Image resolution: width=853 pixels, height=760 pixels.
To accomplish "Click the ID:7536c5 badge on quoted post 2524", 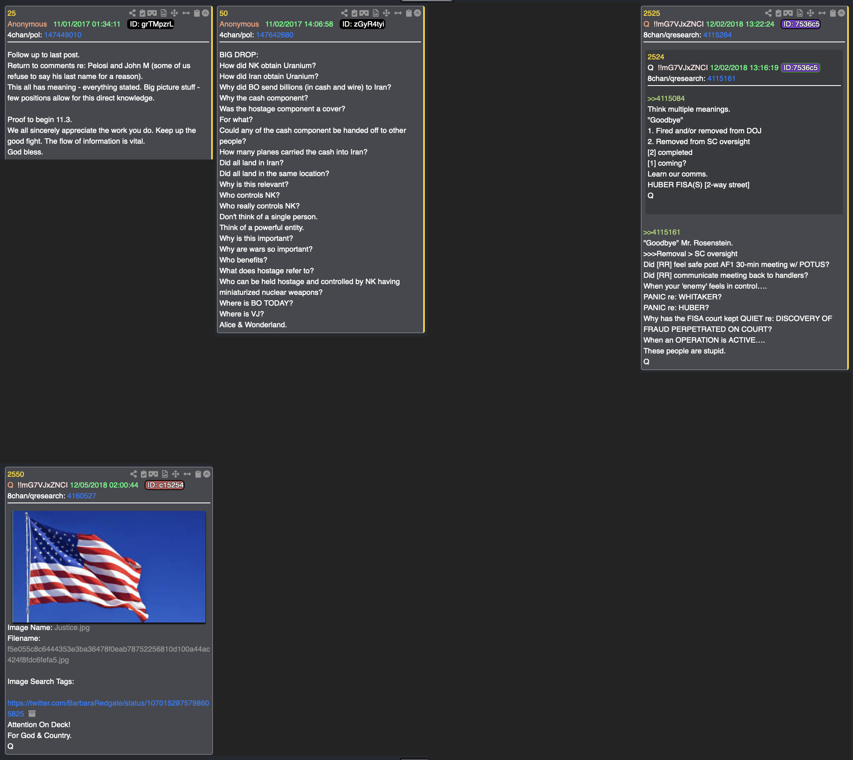I will tap(800, 68).
